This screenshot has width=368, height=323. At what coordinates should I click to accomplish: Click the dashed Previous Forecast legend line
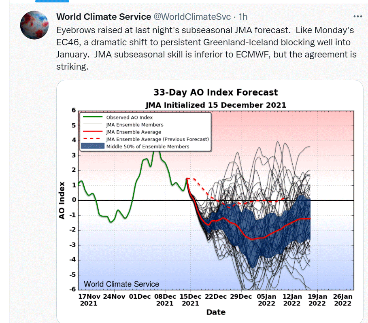[93, 139]
